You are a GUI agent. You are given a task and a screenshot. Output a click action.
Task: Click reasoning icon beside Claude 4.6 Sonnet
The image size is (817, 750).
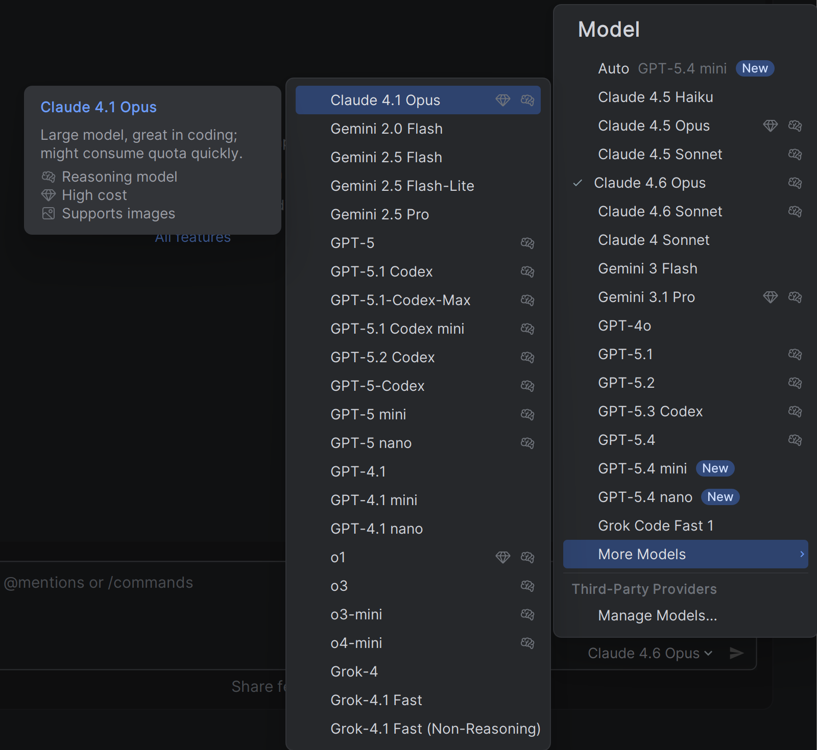click(795, 211)
